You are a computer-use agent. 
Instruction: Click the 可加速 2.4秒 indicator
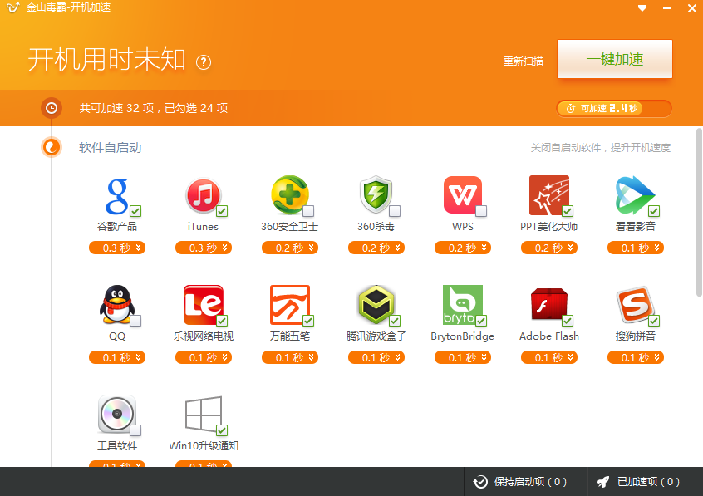614,109
